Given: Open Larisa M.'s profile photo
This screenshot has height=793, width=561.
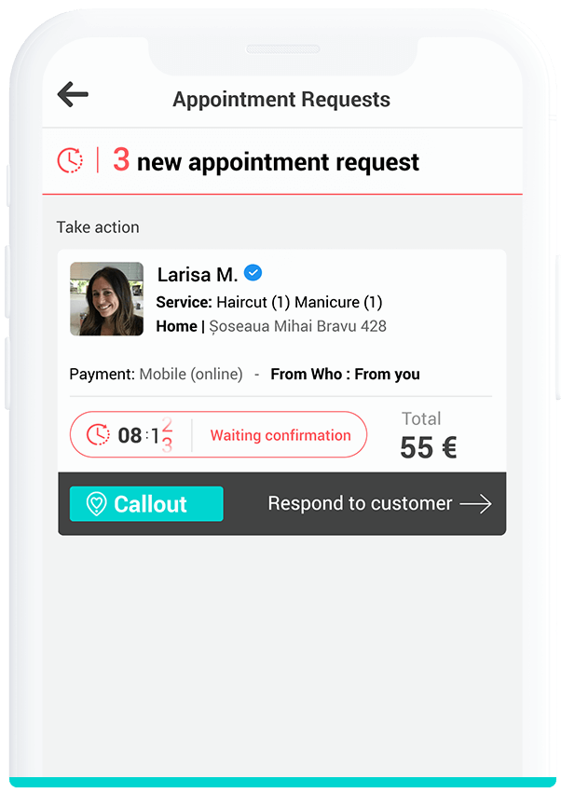Looking at the screenshot, I should click(x=107, y=299).
